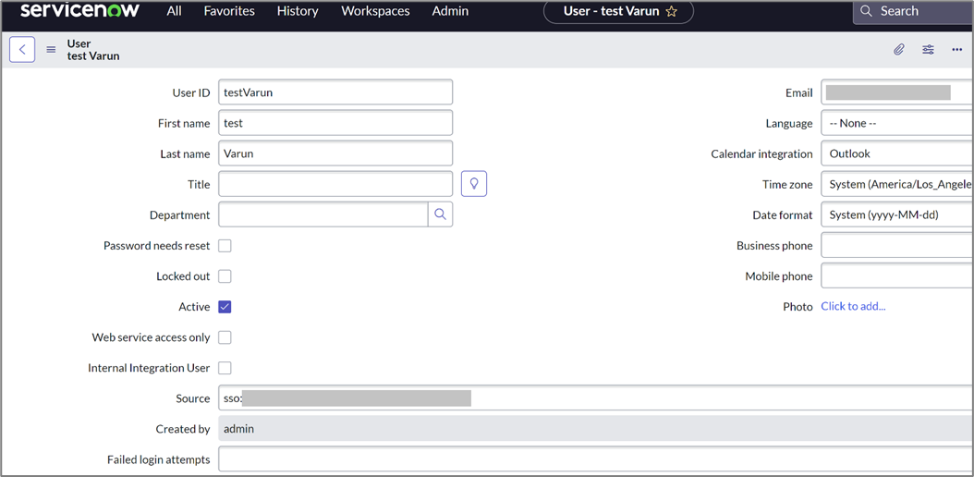This screenshot has height=477, width=974.
Task: Open the form personalization settings icon
Action: pyautogui.click(x=928, y=50)
